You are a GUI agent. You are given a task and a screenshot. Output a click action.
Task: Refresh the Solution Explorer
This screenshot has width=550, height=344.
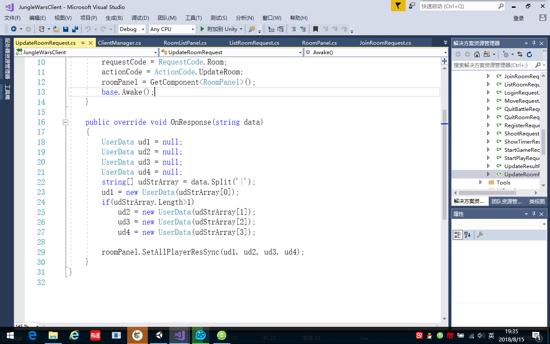pyautogui.click(x=529, y=54)
